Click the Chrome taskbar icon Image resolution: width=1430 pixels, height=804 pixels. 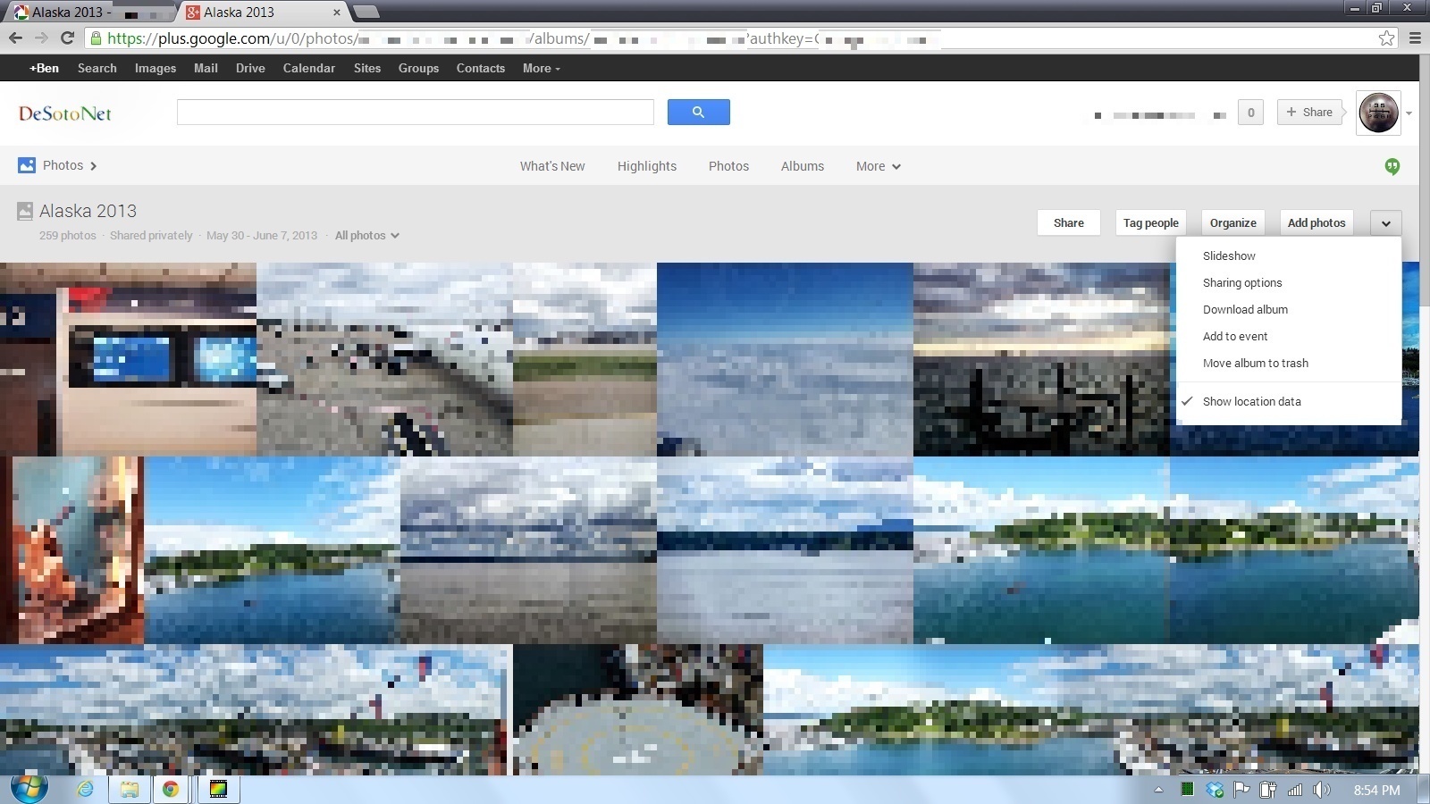click(170, 789)
